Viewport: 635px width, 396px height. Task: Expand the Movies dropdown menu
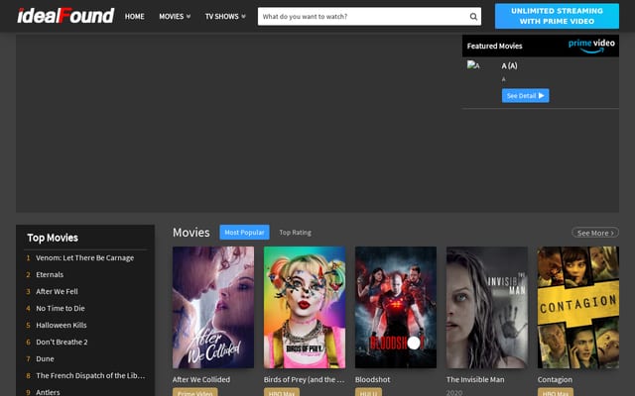(175, 17)
